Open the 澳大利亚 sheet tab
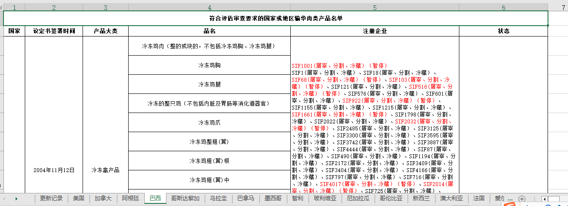Image resolution: width=568 pixels, height=206 pixels. coord(451,198)
